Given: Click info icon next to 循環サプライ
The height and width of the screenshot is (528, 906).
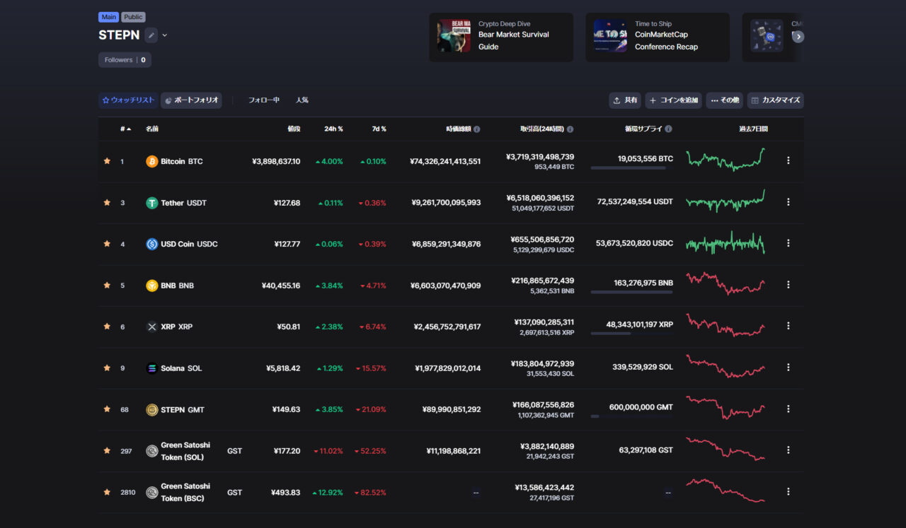Looking at the screenshot, I should tap(669, 129).
